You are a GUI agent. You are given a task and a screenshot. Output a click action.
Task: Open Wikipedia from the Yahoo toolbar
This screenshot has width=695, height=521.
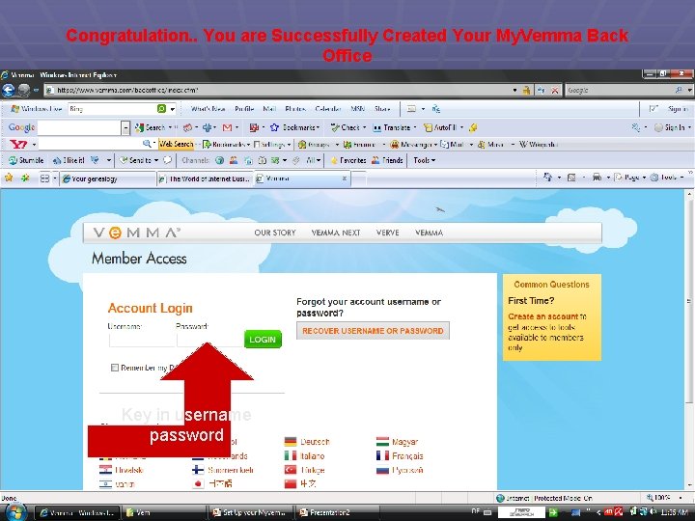click(539, 145)
